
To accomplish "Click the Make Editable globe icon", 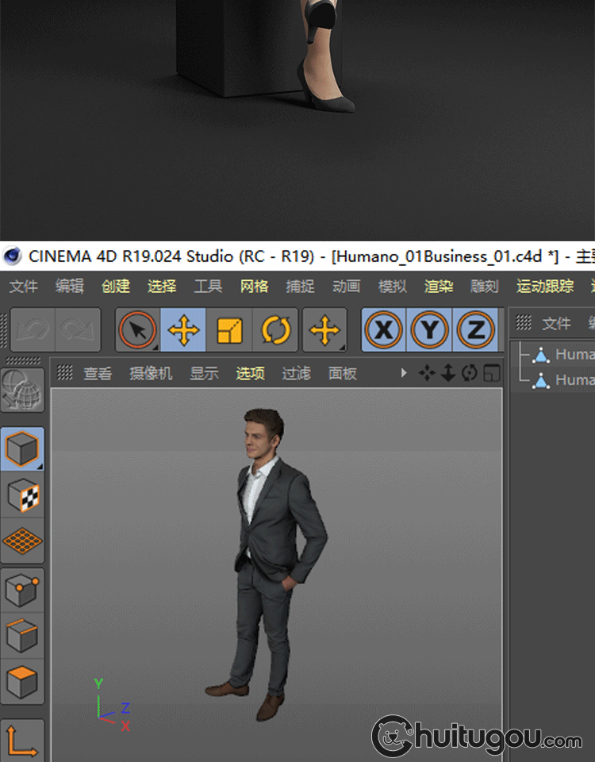I will coord(22,390).
